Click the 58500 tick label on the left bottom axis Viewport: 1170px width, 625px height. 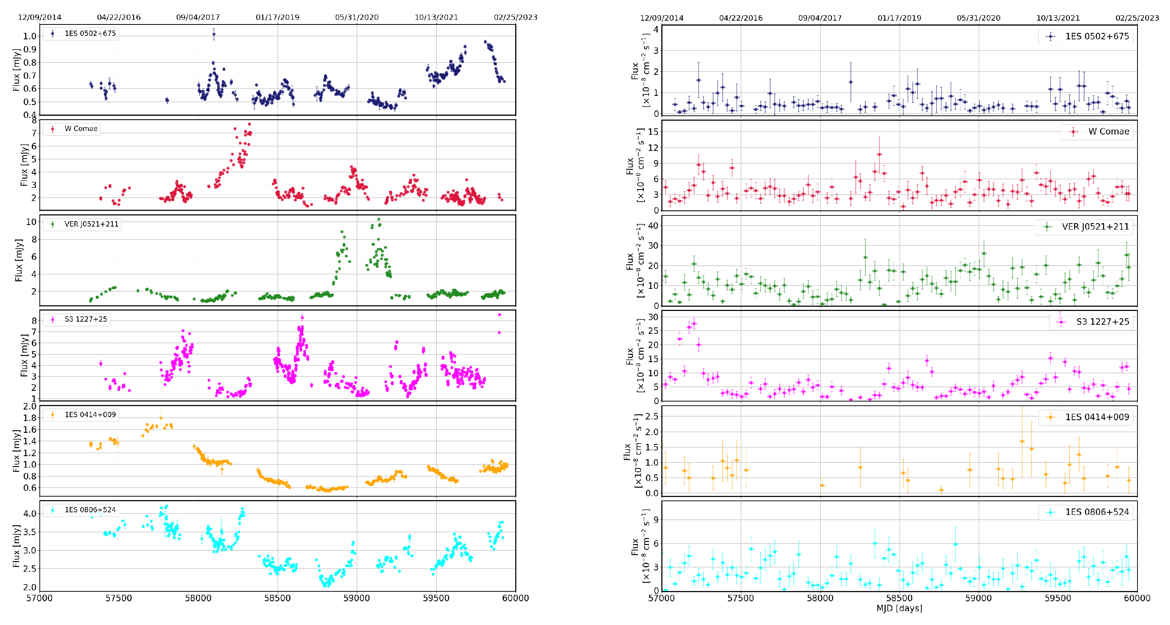point(278,598)
